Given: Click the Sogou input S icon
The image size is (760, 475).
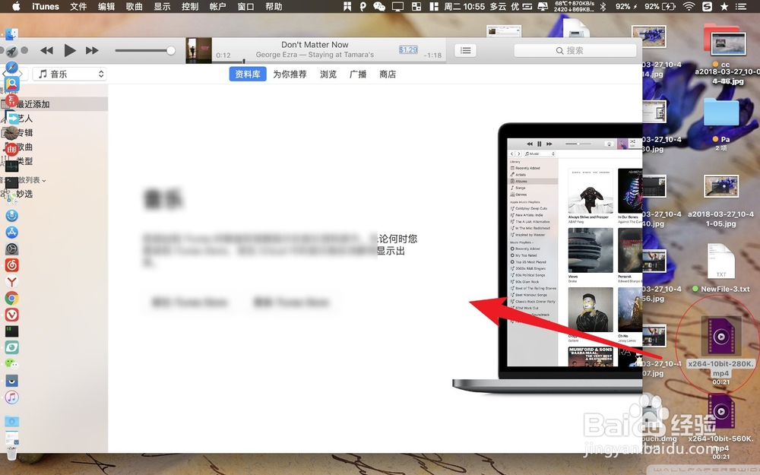Looking at the screenshot, I should [707, 6].
